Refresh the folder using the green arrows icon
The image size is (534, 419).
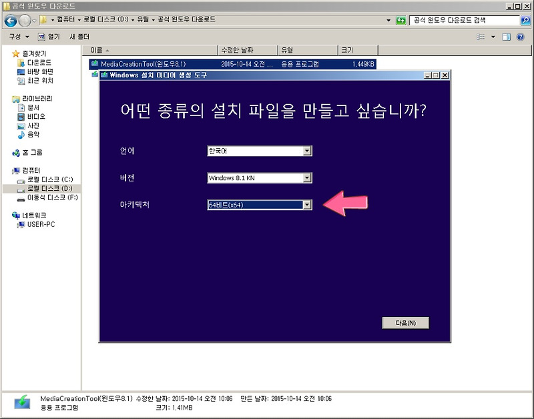coord(401,21)
